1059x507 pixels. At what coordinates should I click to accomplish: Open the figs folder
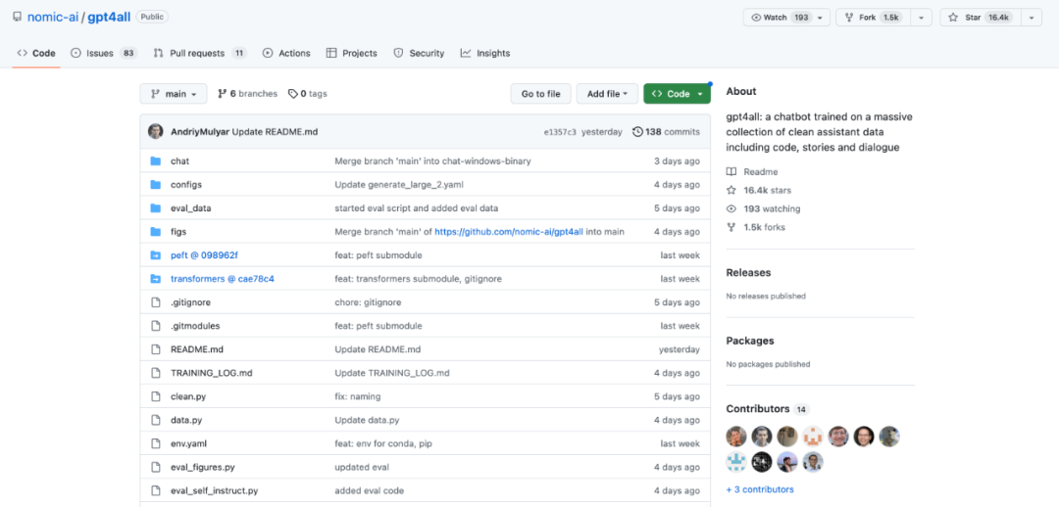click(x=178, y=231)
